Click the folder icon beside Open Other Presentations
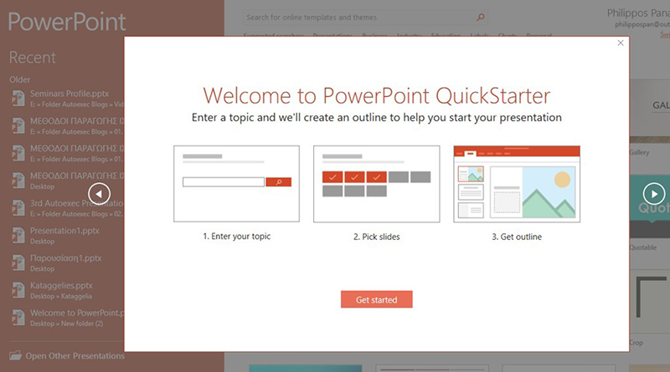 15,355
